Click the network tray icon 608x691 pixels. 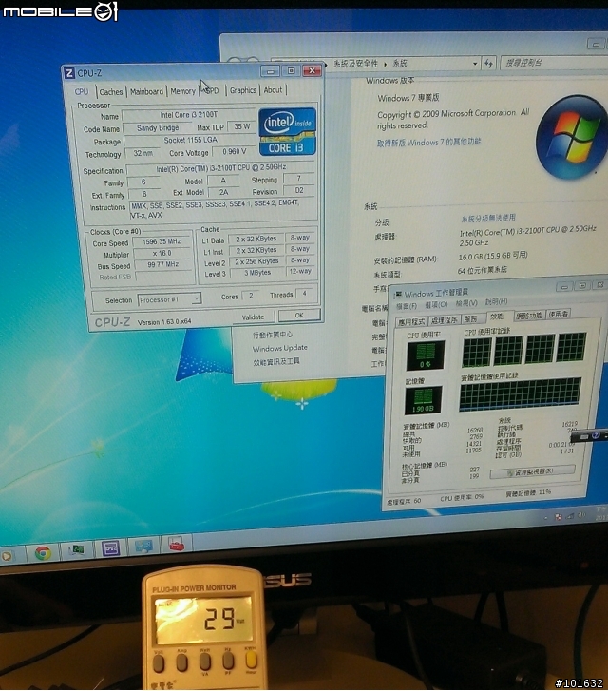570,516
